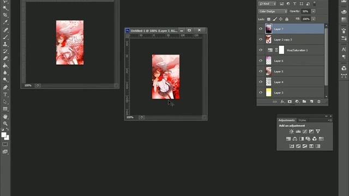Hide Layer 2 copy 3 visibility
349x196 pixels.
tap(261, 40)
